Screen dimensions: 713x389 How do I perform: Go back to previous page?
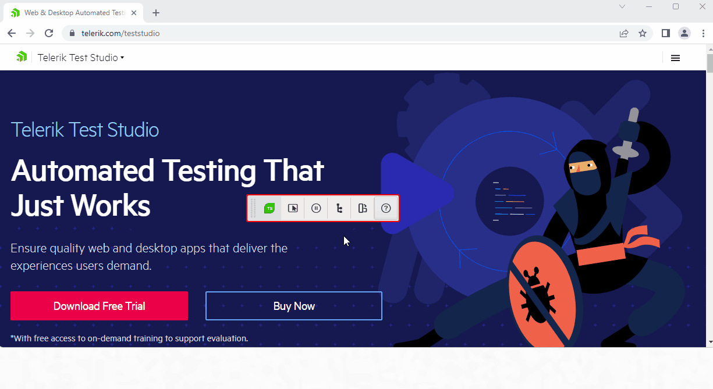coord(12,33)
